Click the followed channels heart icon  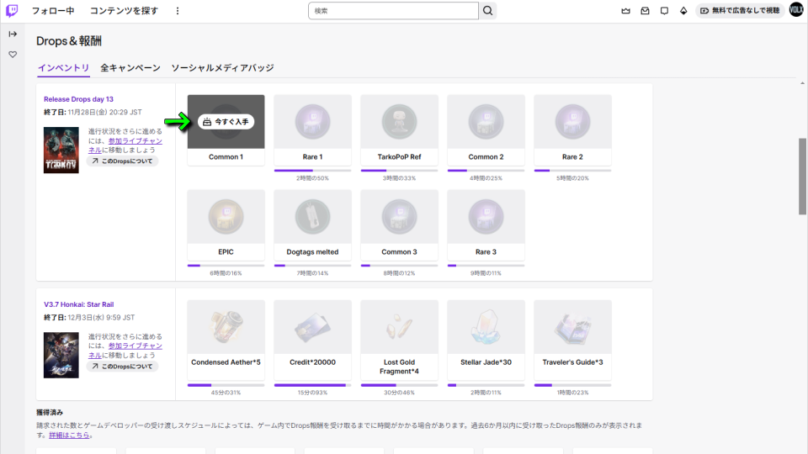13,55
